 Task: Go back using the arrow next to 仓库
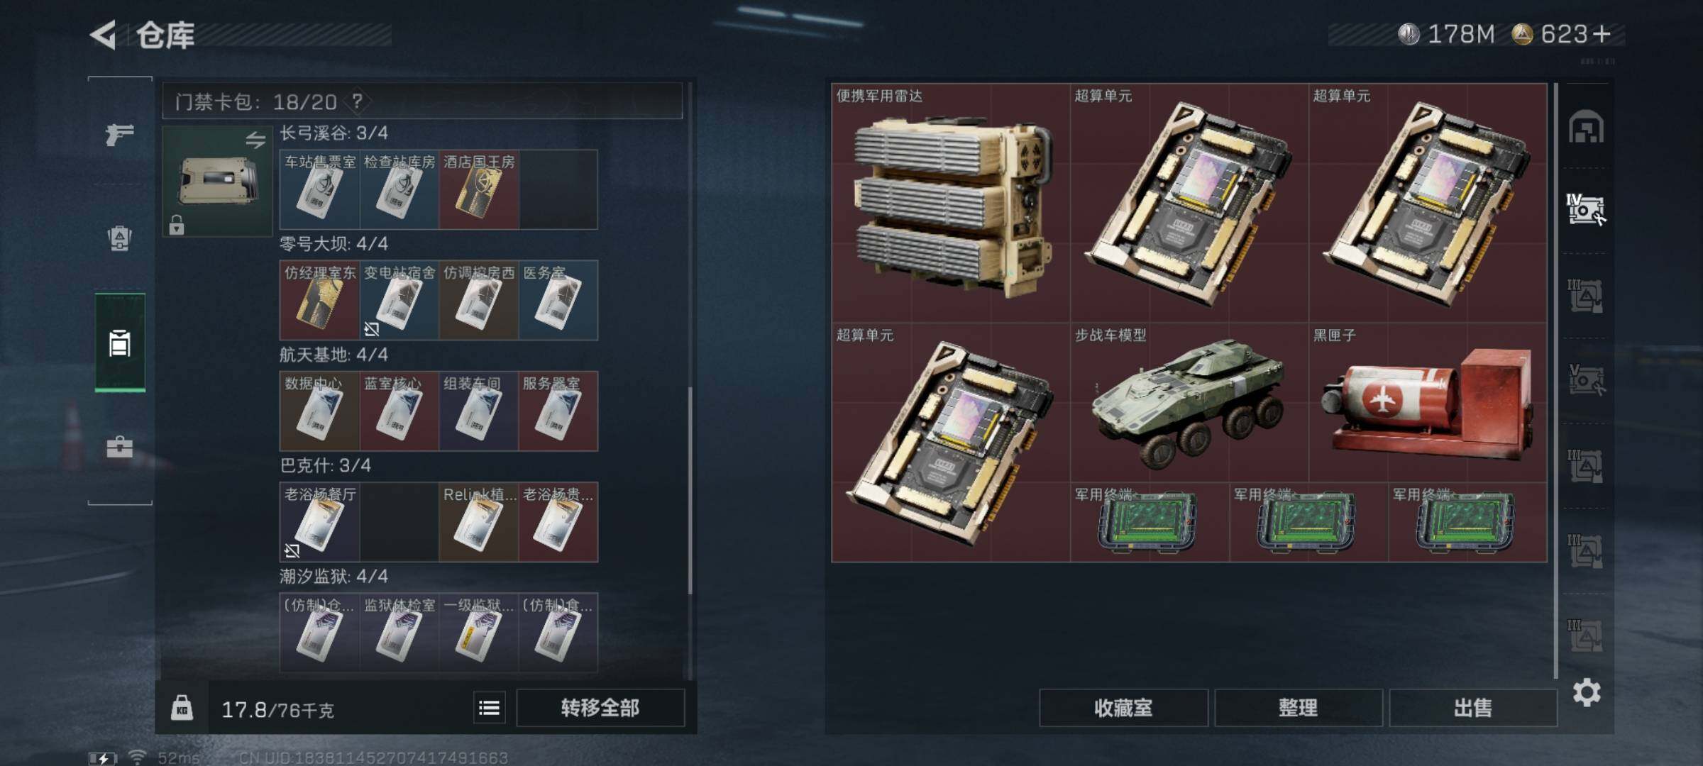103,35
